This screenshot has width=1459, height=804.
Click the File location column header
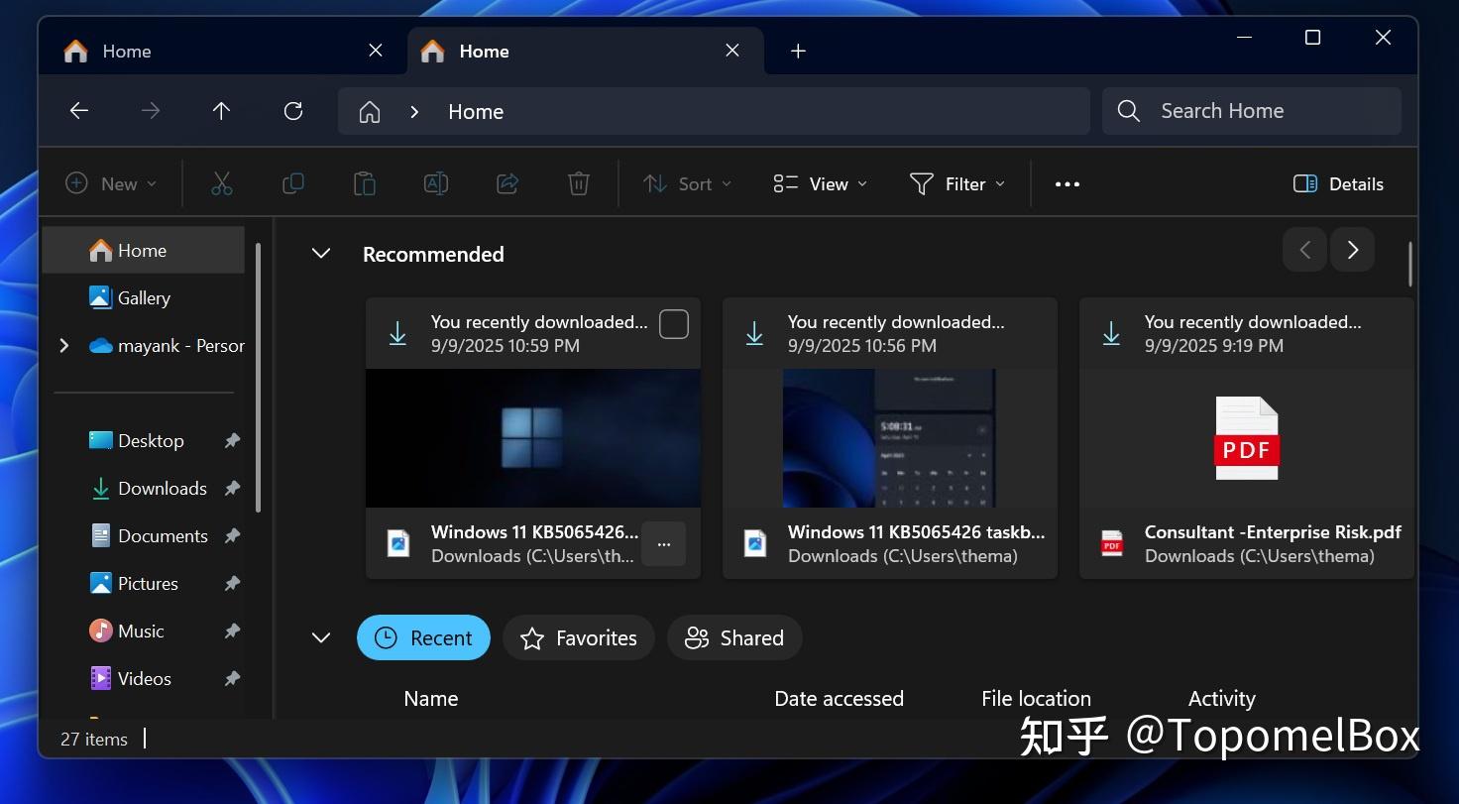(1036, 698)
